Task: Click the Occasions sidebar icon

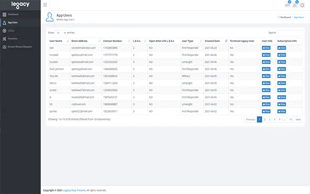Action: [x=4, y=38]
